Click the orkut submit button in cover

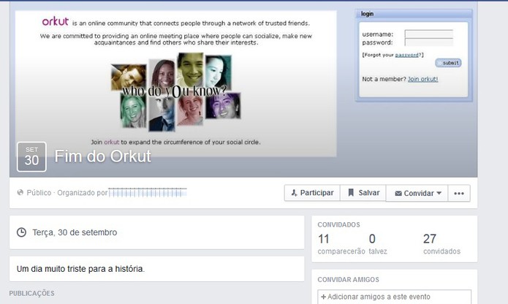448,63
